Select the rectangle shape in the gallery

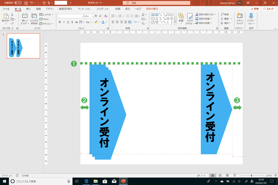[168, 15]
